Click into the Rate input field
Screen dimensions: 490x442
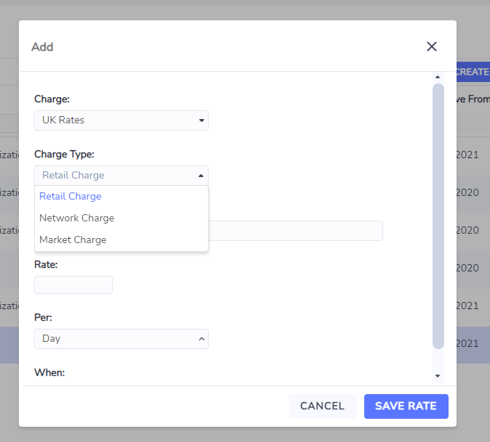point(73,285)
